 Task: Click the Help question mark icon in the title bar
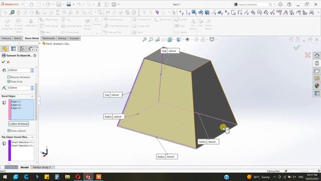click(289, 5)
